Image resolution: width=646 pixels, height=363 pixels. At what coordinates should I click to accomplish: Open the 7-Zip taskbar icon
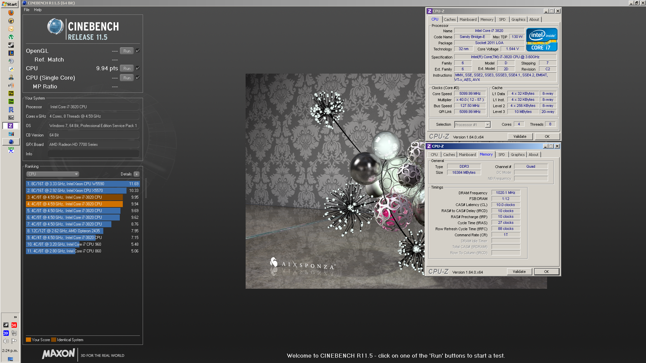[x=11, y=118]
